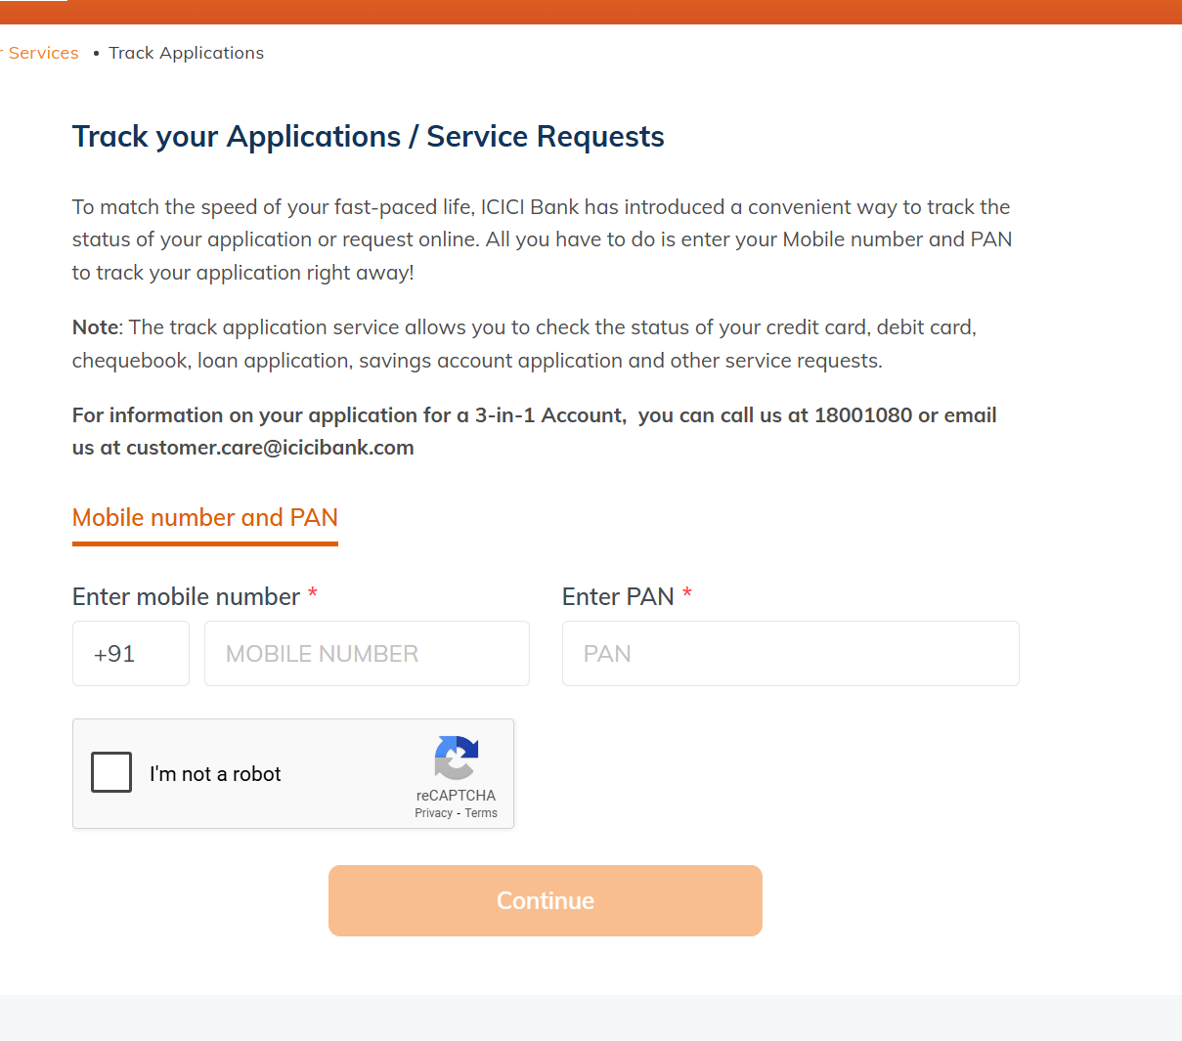Click the Enter PAN label
The height and width of the screenshot is (1041, 1182).
pyautogui.click(x=618, y=597)
